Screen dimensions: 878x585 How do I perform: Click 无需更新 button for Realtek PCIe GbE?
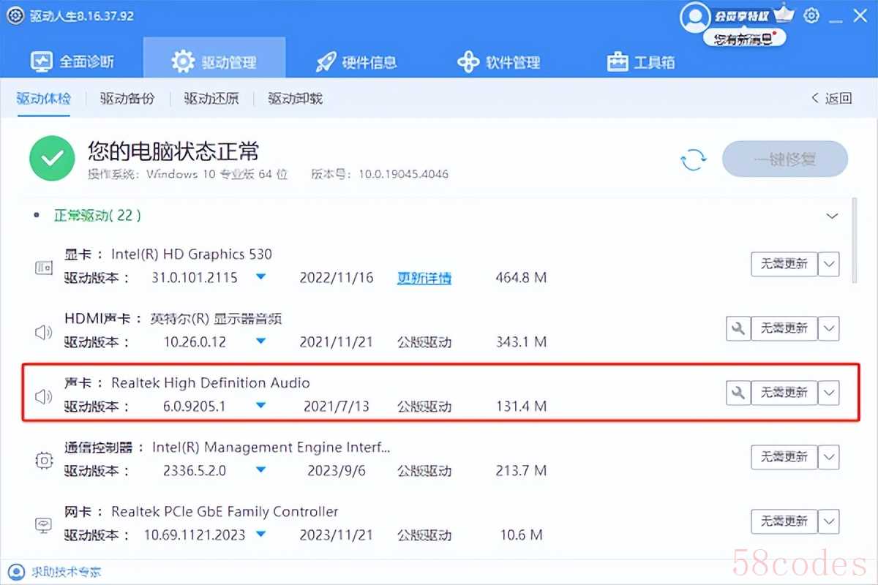[784, 521]
